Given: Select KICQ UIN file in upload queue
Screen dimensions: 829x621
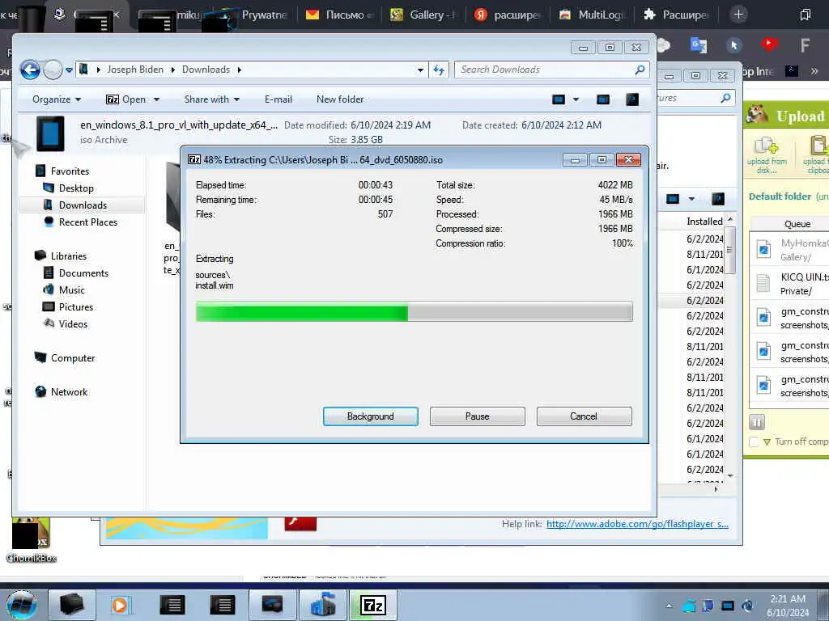Looking at the screenshot, I should (790, 284).
